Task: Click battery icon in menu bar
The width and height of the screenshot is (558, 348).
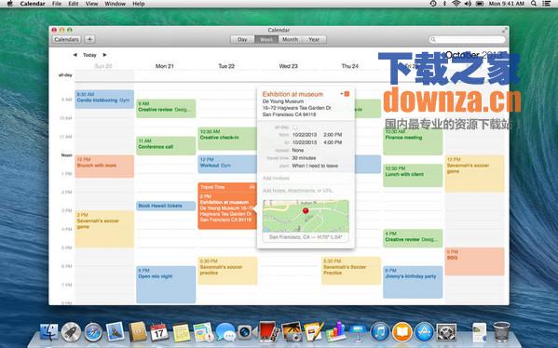Action: 480,4
